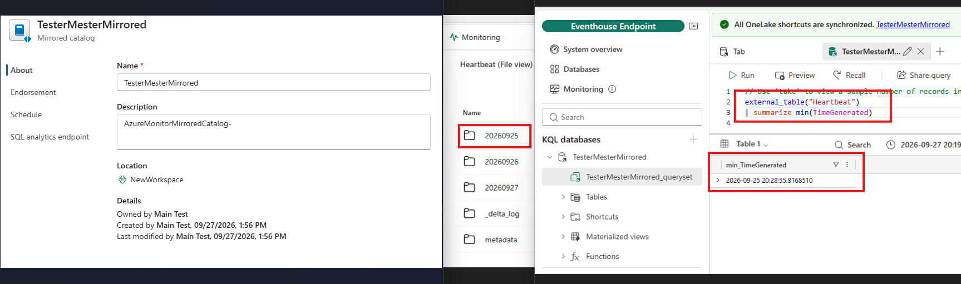
Task: Click the Preview button
Action: [x=795, y=75]
